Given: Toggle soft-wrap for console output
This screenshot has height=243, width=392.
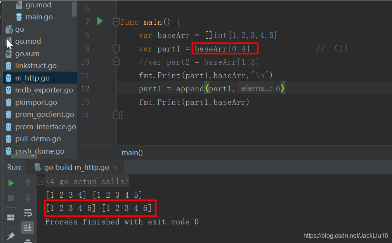Looking at the screenshot, I should tap(27, 212).
